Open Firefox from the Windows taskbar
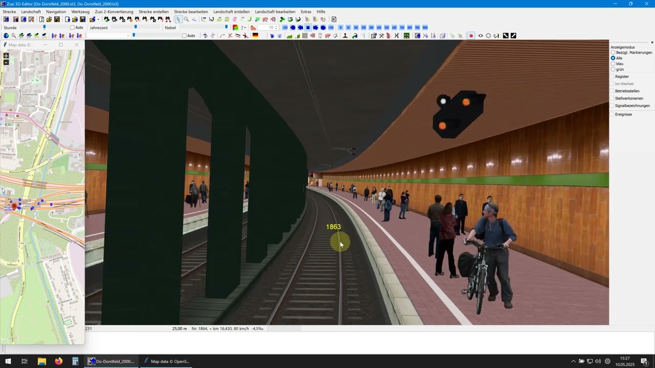Image resolution: width=655 pixels, height=368 pixels. (x=58, y=361)
